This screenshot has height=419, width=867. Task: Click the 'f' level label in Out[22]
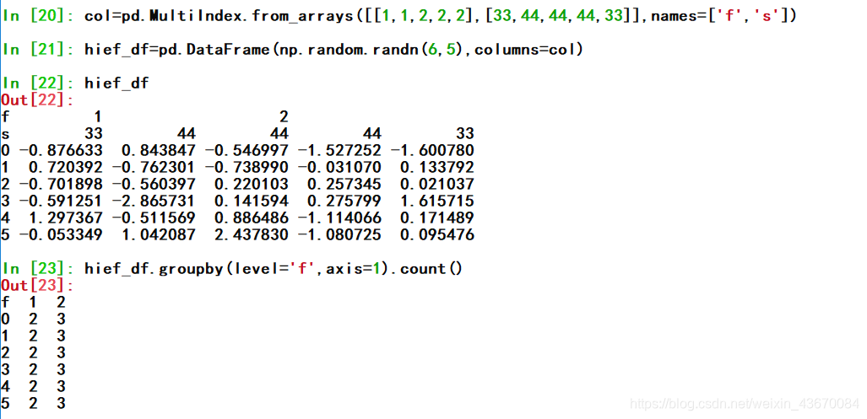[x=5, y=117]
